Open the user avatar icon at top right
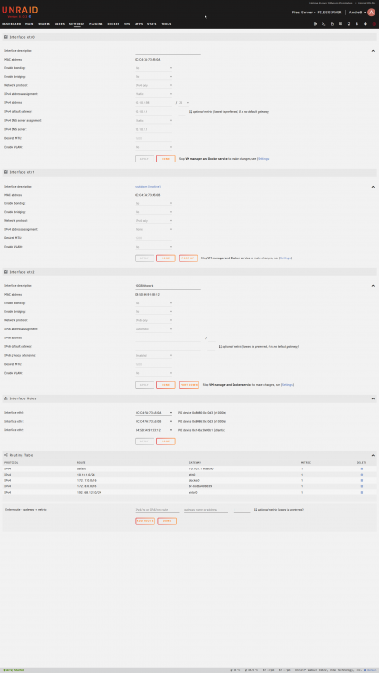Screen dimensions: 379x673 click(x=371, y=13)
